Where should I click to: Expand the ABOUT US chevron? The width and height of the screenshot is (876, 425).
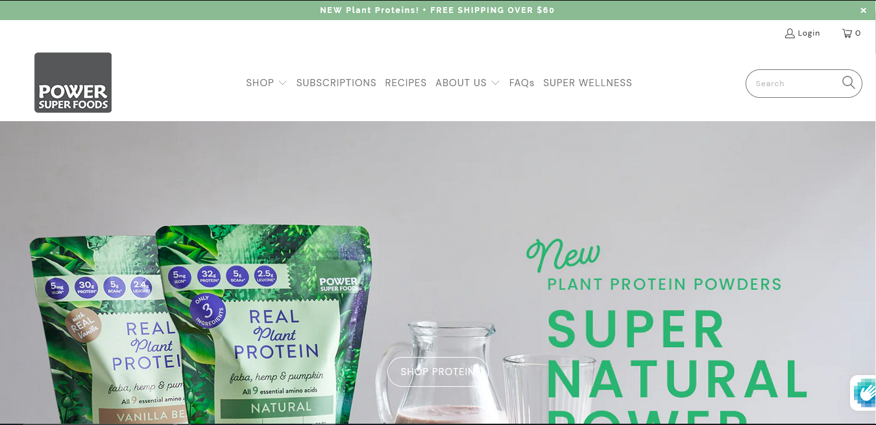495,83
